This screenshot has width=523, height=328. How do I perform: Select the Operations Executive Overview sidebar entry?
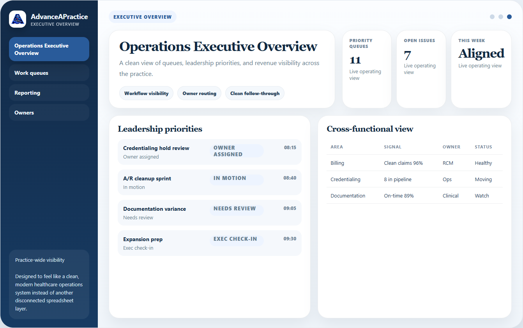point(49,49)
